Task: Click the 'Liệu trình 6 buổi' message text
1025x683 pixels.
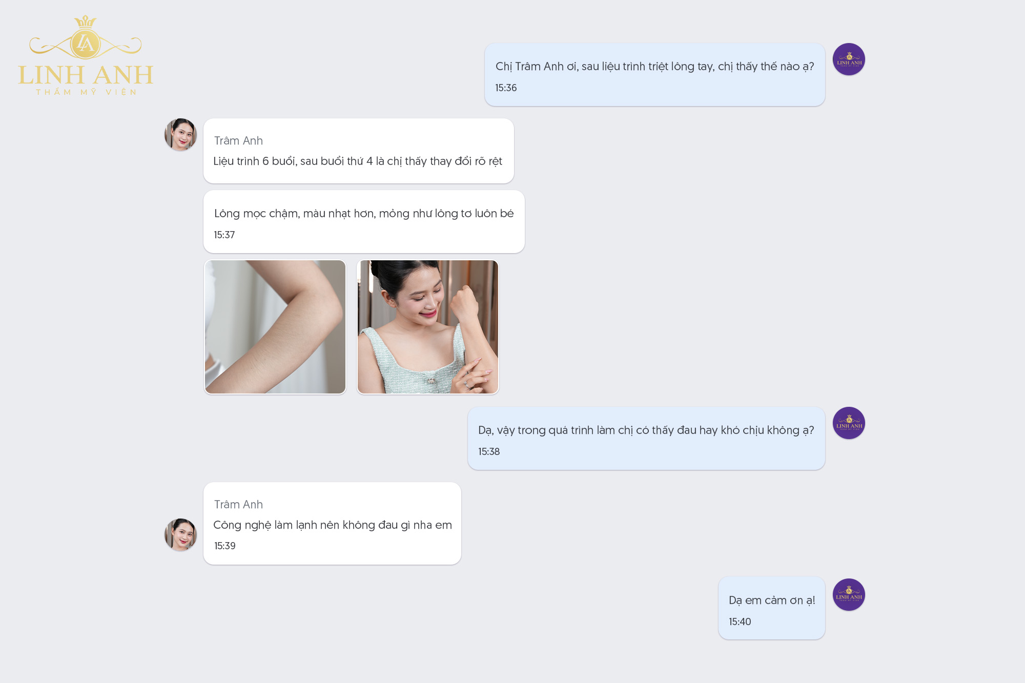Action: 357,161
